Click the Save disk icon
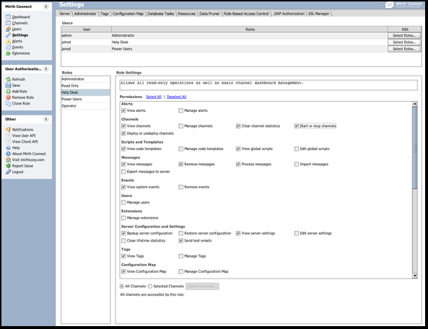Image resolution: width=428 pixels, height=329 pixels. coord(8,85)
